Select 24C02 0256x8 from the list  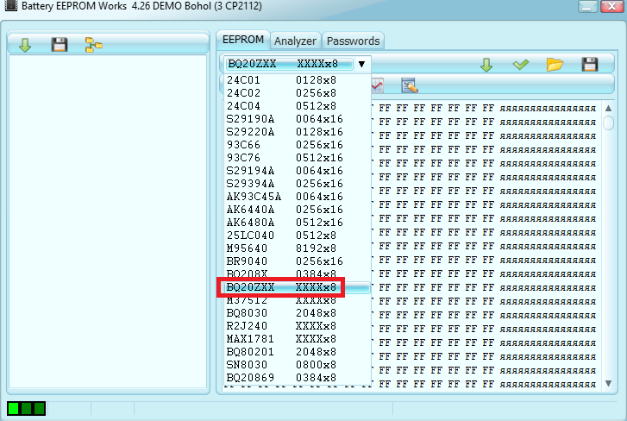[x=297, y=93]
